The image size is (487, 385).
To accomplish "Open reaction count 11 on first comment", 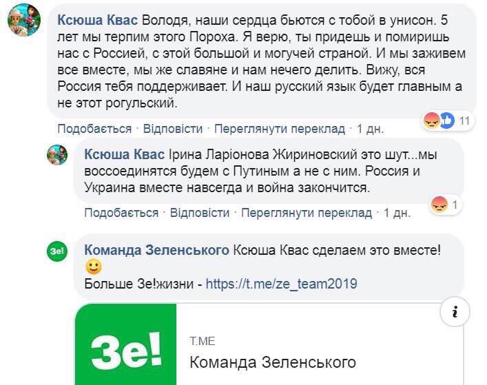I will point(464,121).
